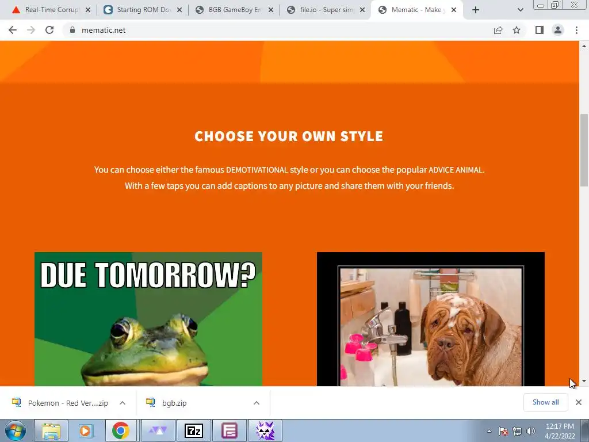Image resolution: width=589 pixels, height=442 pixels.
Task: Click the dog demotivational meme image
Action: coord(430,319)
